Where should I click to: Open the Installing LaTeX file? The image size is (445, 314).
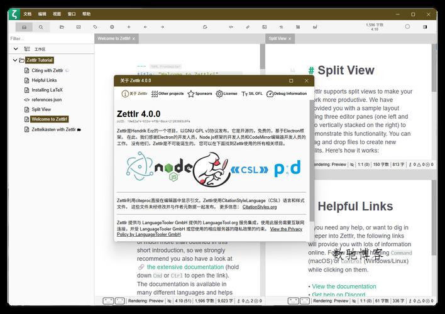coord(47,90)
